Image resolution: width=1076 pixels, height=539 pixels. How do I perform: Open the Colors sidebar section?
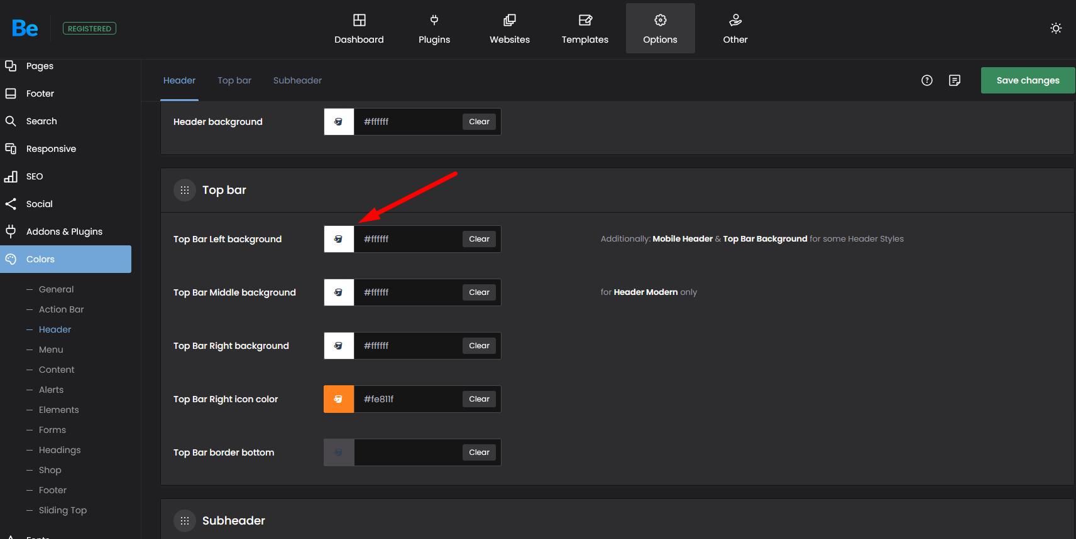(65, 259)
